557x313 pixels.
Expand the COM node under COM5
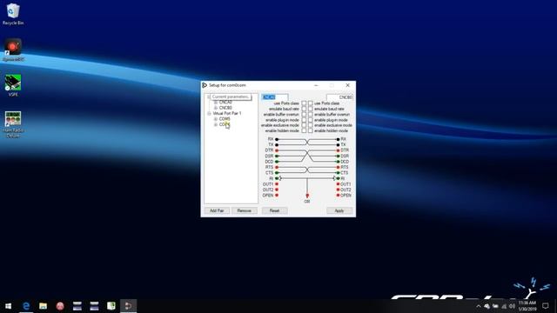click(216, 124)
